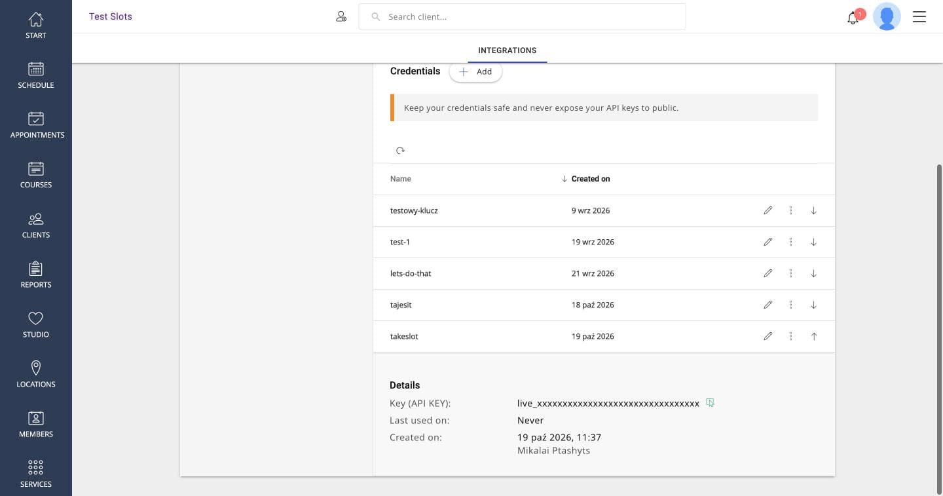Collapse details of takeslot row
943x496 pixels.
click(x=814, y=336)
